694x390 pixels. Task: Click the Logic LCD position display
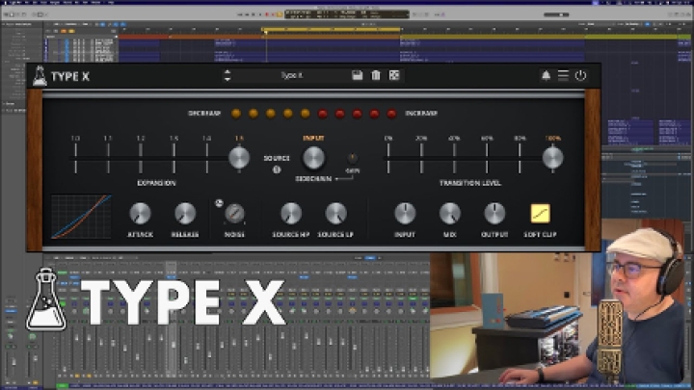pyautogui.click(x=347, y=14)
